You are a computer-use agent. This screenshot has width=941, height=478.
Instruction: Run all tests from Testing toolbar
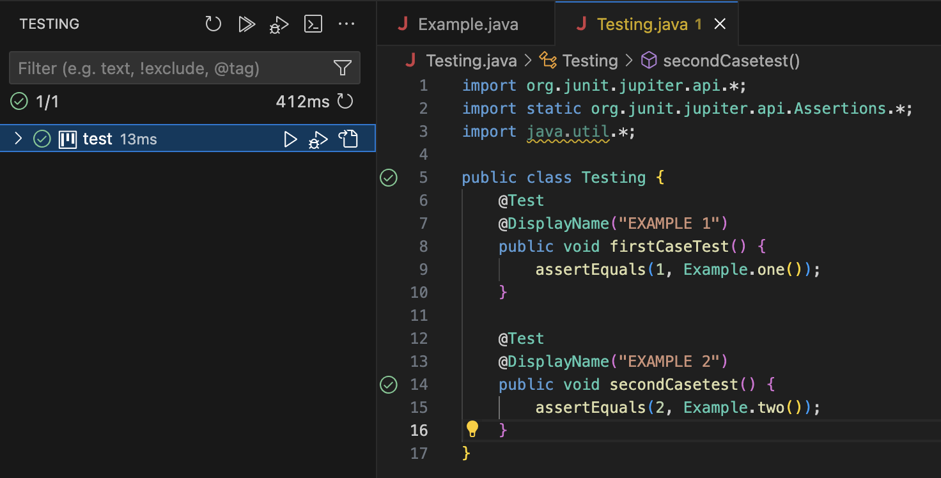pyautogui.click(x=246, y=24)
